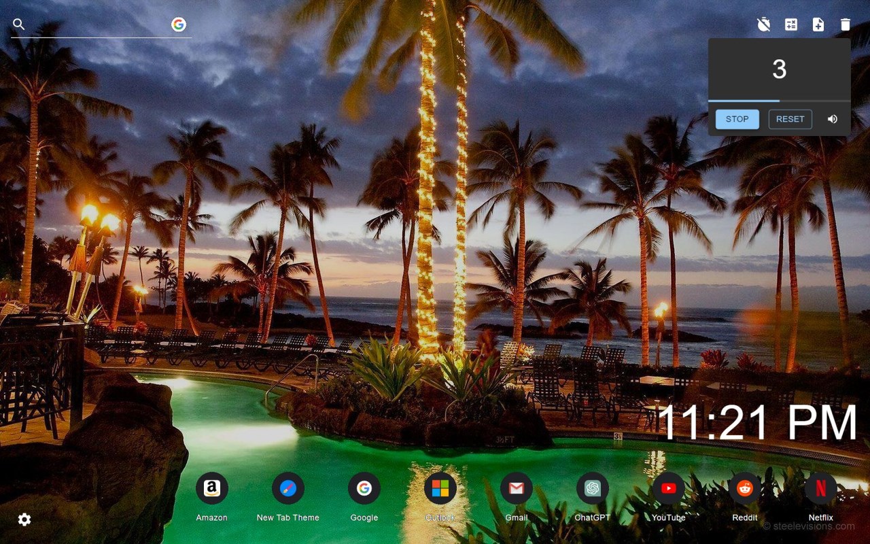Open the calculator widget icon
Screen dimensions: 870x544
[x=791, y=24]
